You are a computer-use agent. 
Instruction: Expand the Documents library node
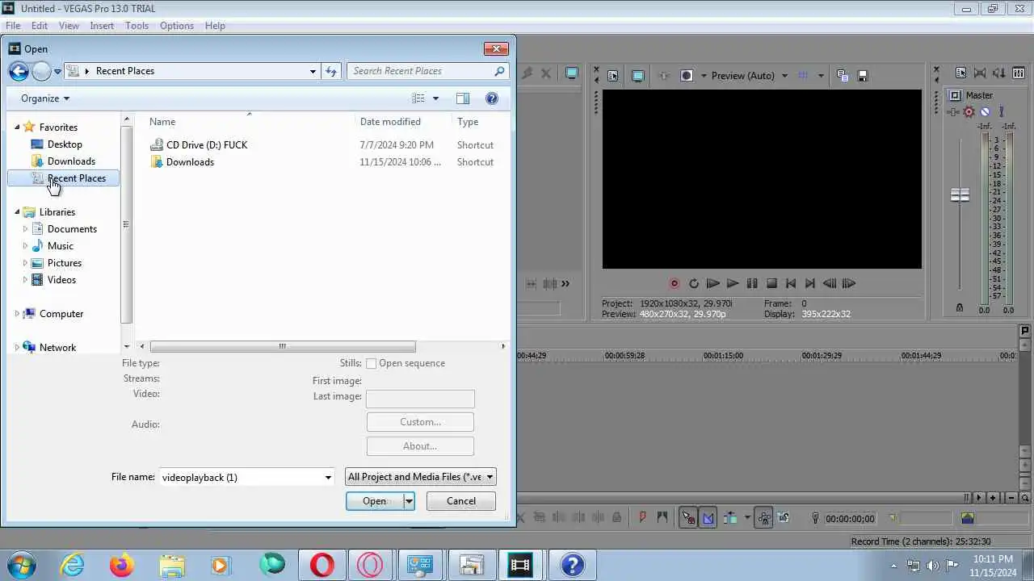(x=25, y=229)
